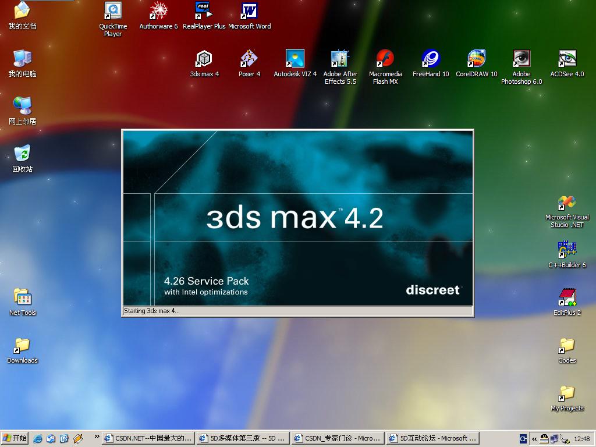Launch Internet Explorer from Quick Launch
596x447 pixels.
[38, 439]
